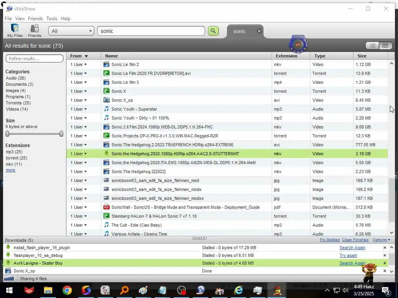
Task: Open the search category All dropdown
Action: coord(72,31)
